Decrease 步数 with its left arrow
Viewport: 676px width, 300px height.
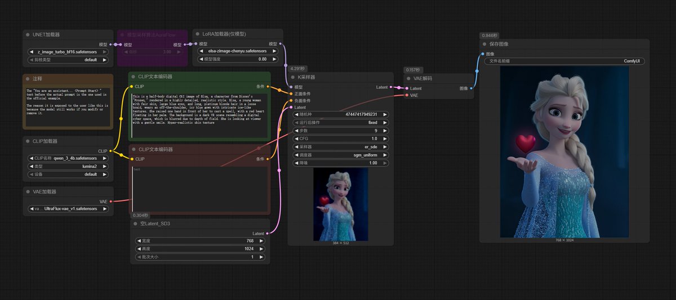coord(296,131)
